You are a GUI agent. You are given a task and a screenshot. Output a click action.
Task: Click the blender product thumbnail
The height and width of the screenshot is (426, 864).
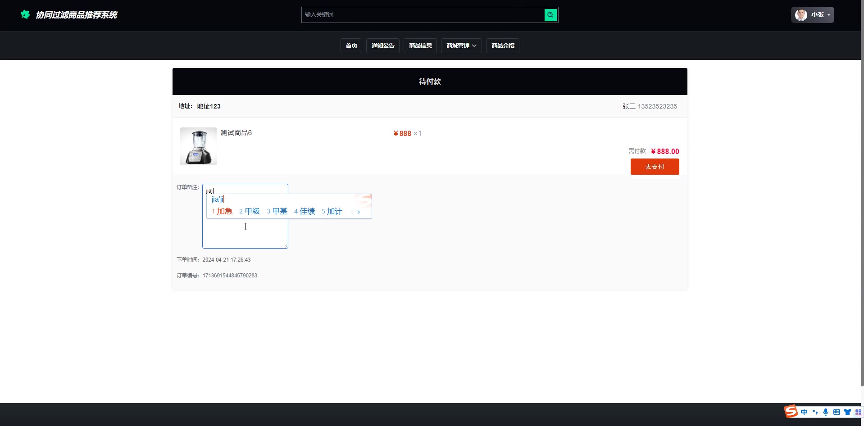(x=199, y=146)
